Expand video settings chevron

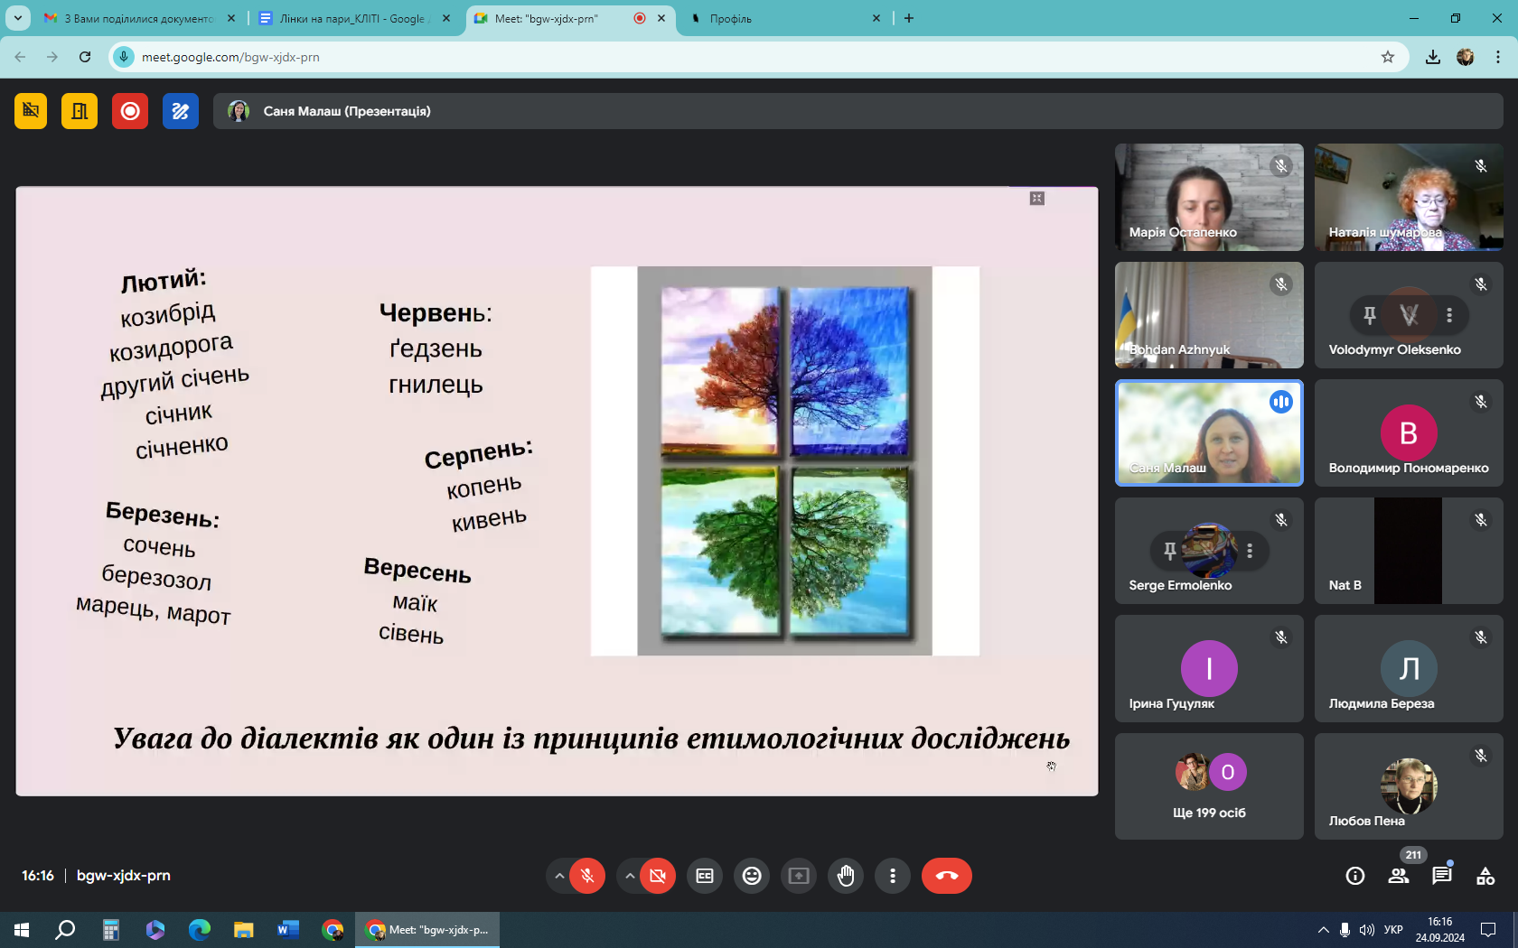[630, 876]
